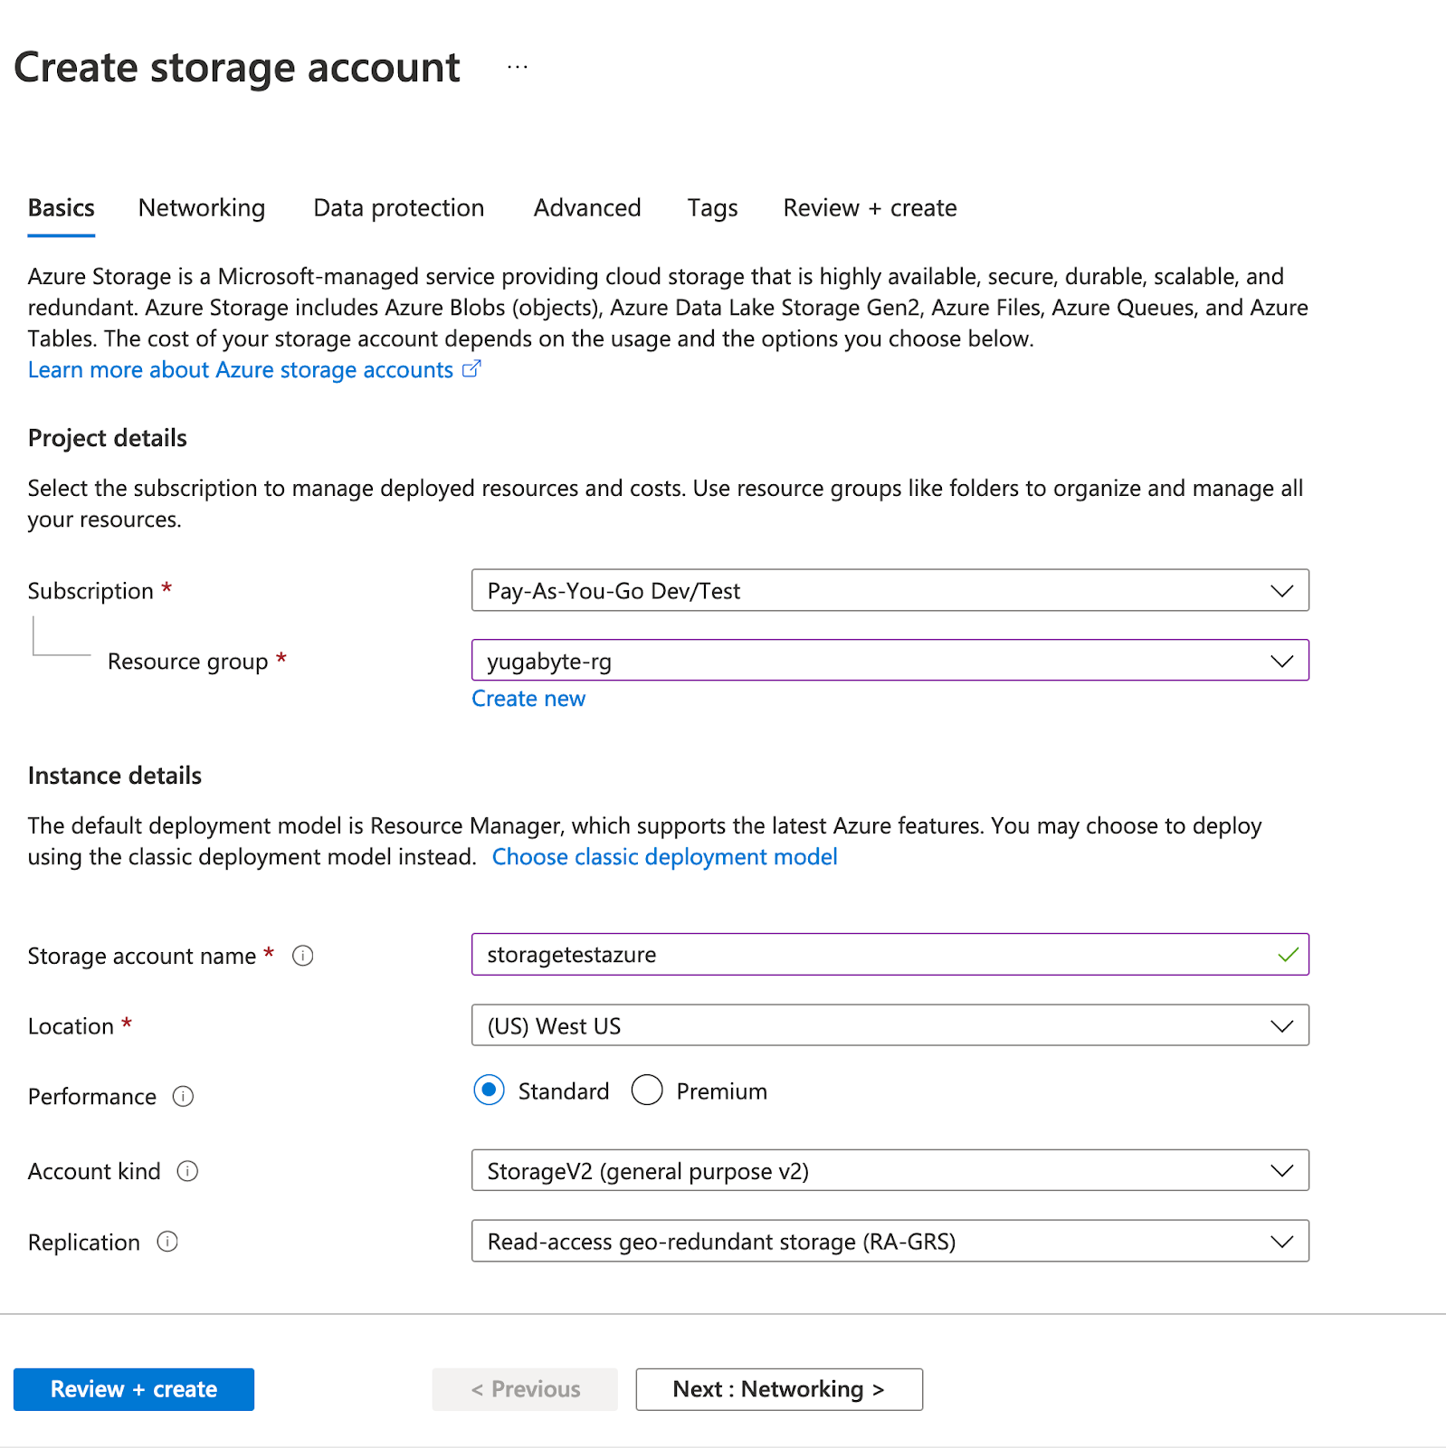Screen dimensions: 1446x1448
Task: Go to the Advanced tab
Action: 587,208
